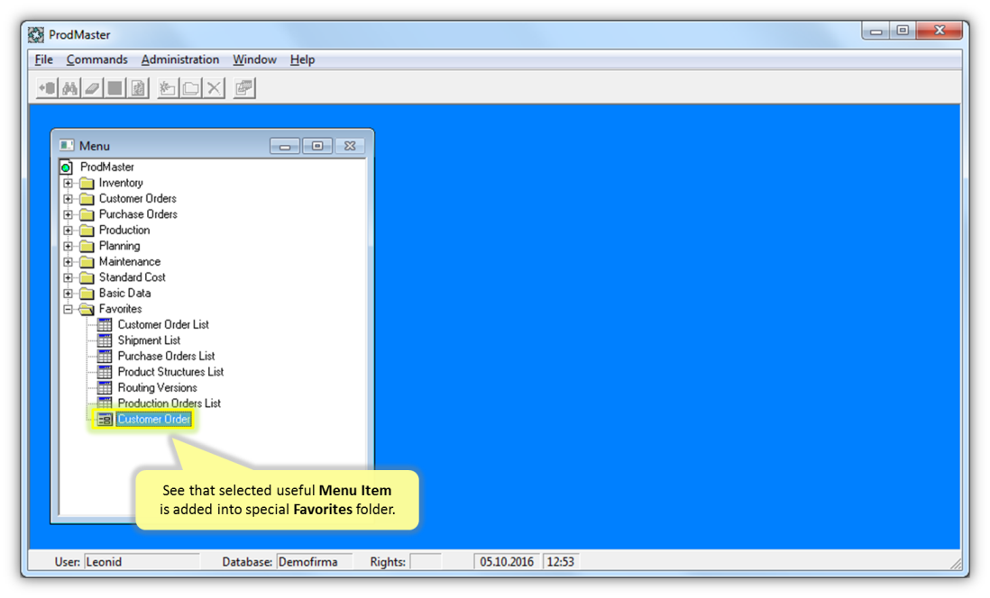The height and width of the screenshot is (598, 990).
Task: Click the green circle ProdMaster root icon
Action: pyautogui.click(x=66, y=168)
